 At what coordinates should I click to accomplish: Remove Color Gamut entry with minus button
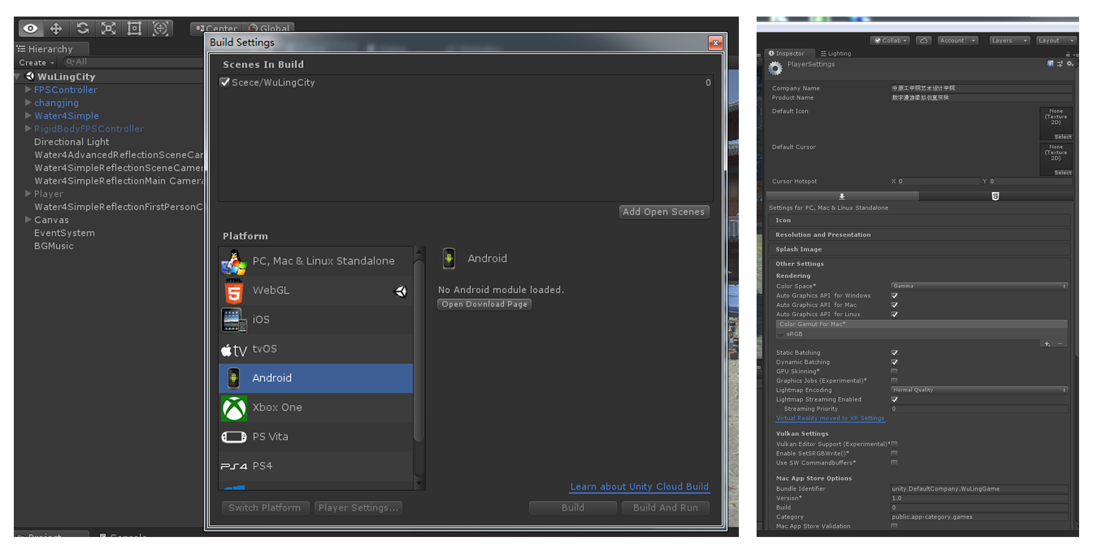(1060, 344)
